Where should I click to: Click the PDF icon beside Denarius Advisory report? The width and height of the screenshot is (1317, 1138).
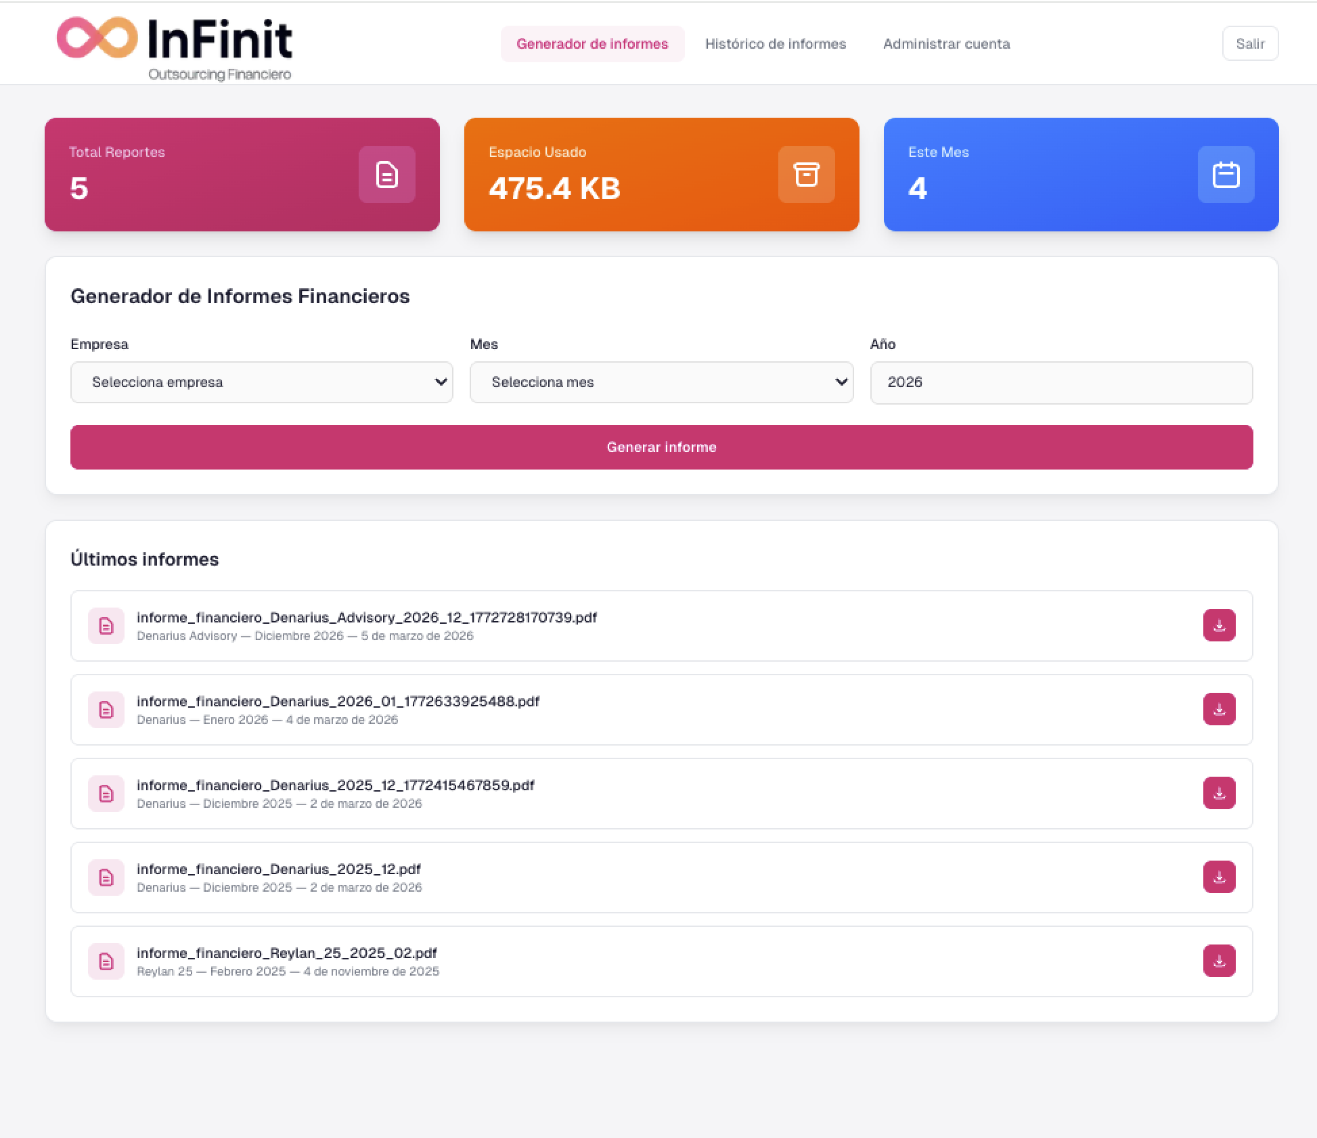[106, 626]
